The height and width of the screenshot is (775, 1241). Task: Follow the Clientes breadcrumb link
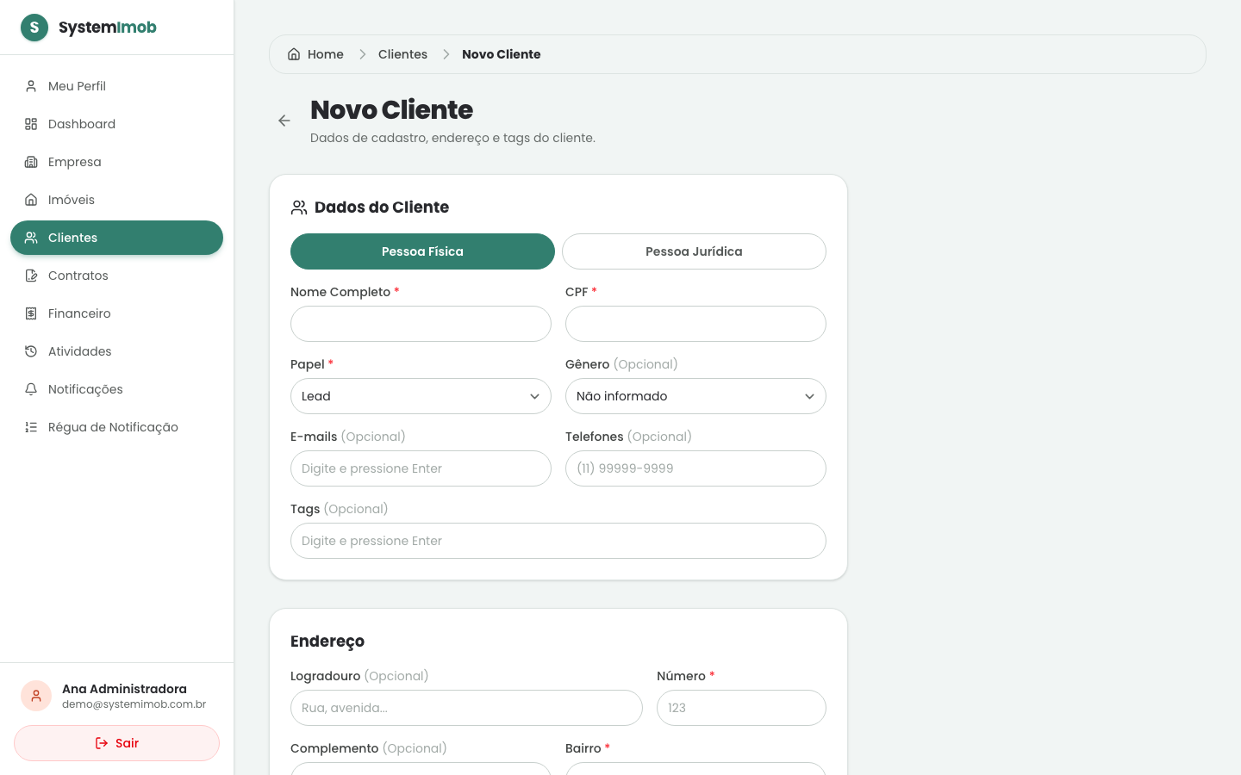(402, 54)
